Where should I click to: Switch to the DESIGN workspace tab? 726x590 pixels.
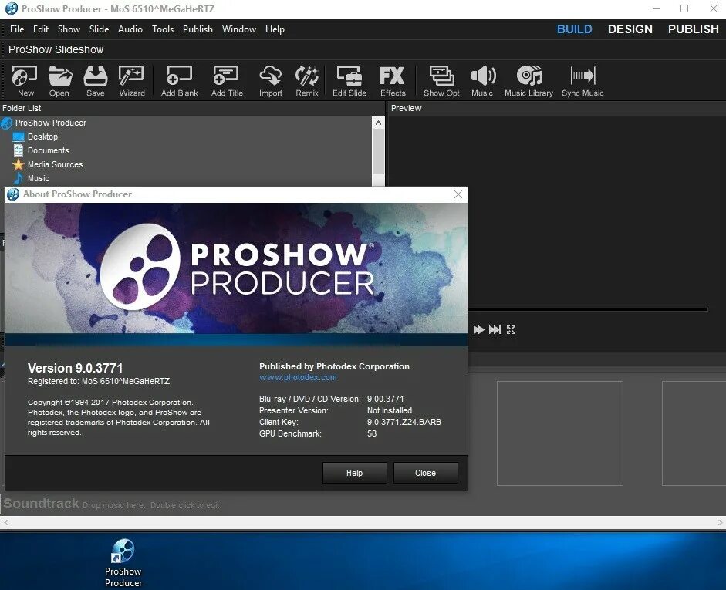[x=630, y=29]
